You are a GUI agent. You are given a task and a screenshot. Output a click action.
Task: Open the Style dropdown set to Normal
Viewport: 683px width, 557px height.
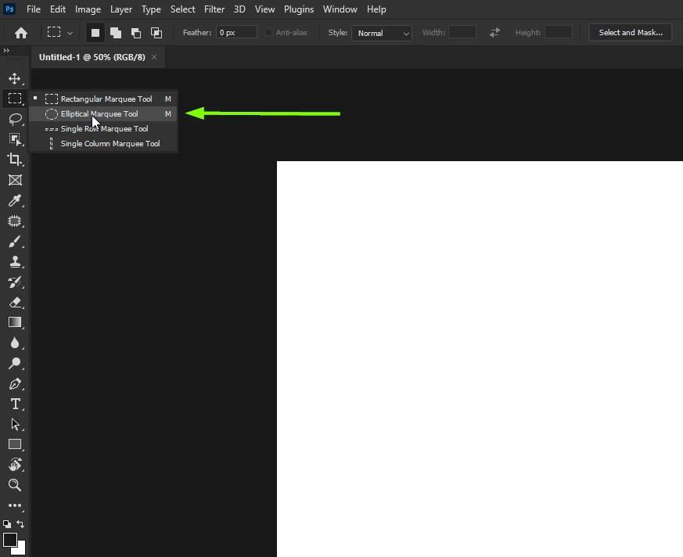382,33
